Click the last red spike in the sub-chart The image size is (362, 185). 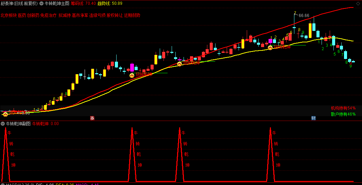pyautogui.click(x=270, y=154)
